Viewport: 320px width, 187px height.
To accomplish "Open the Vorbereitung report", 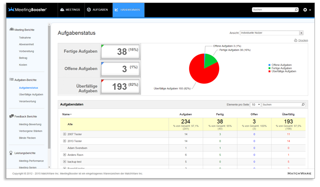I will pos(26,51).
